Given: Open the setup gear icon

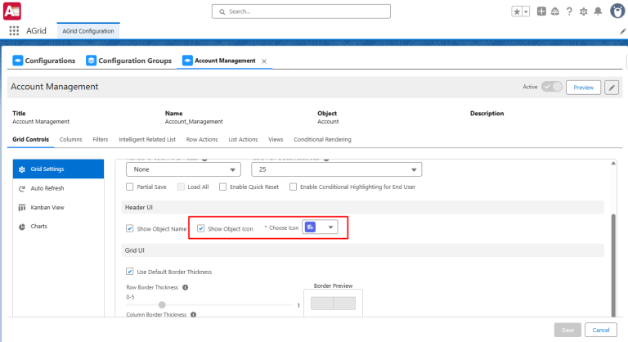Looking at the screenshot, I should click(584, 11).
